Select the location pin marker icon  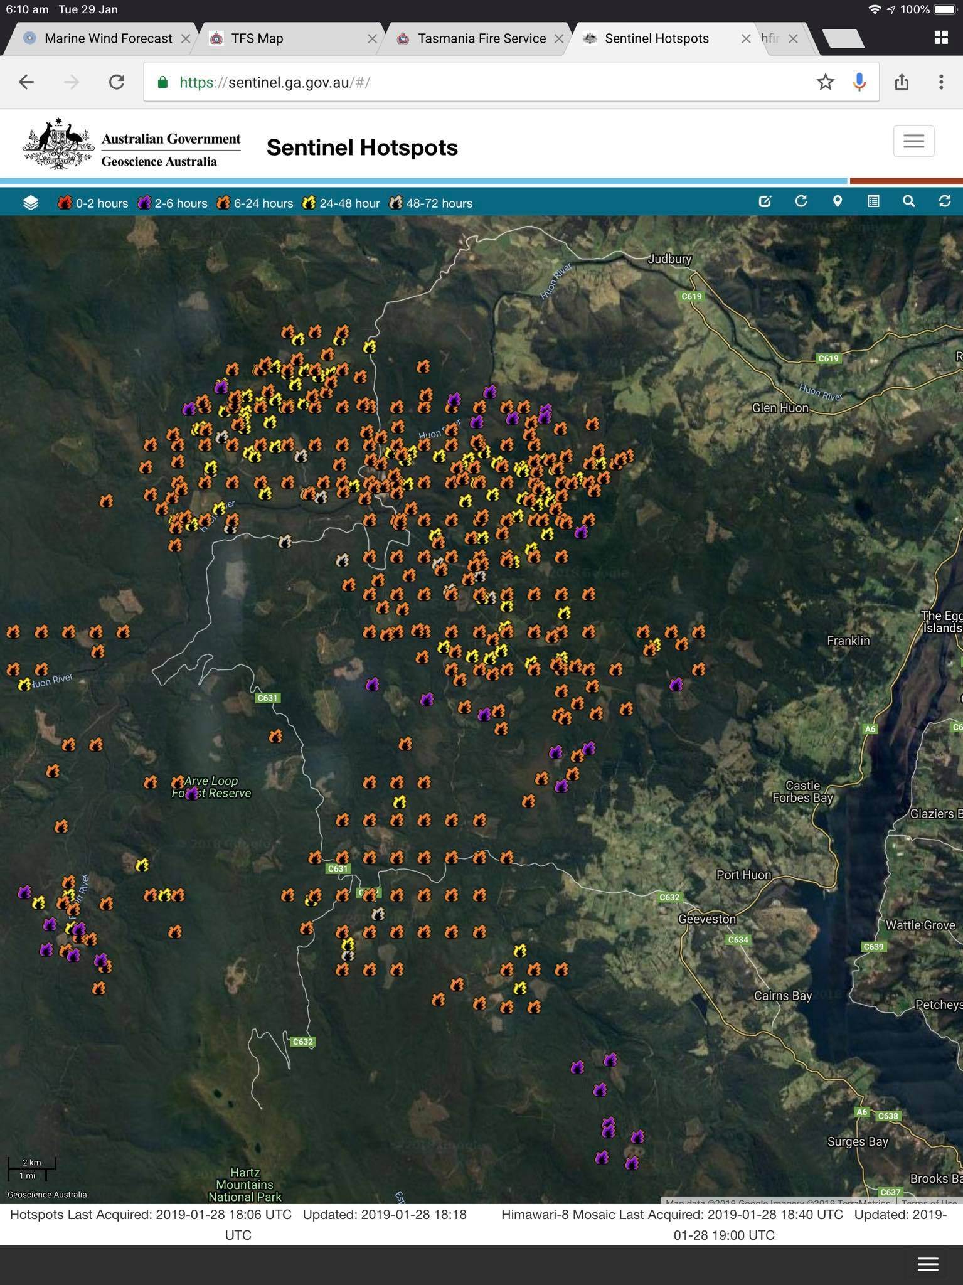point(837,201)
